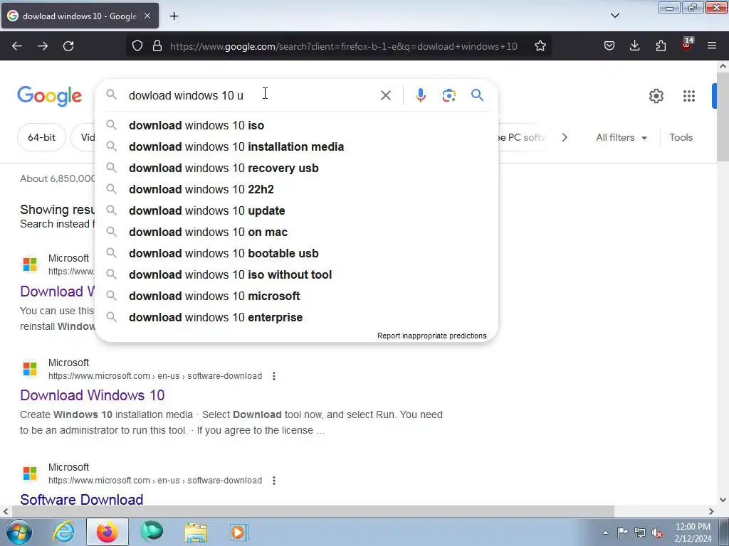Open the Download Windows 10 result link

(92, 395)
